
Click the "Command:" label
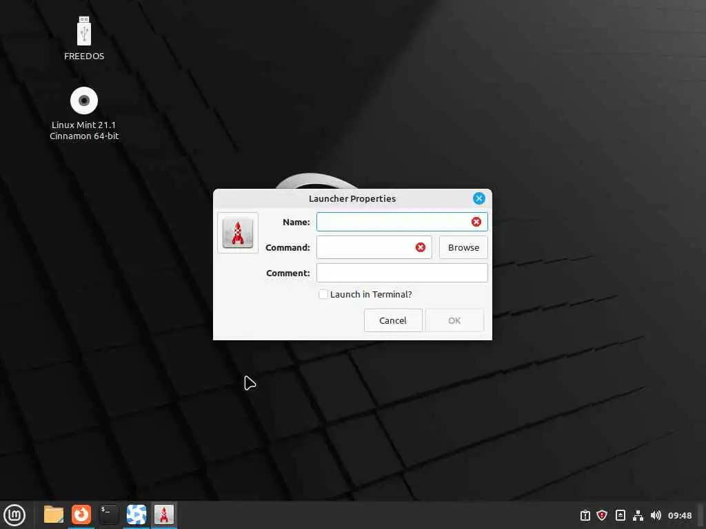pyautogui.click(x=288, y=248)
